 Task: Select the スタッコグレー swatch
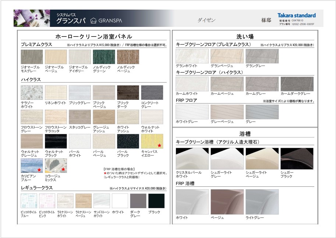point(80,117)
